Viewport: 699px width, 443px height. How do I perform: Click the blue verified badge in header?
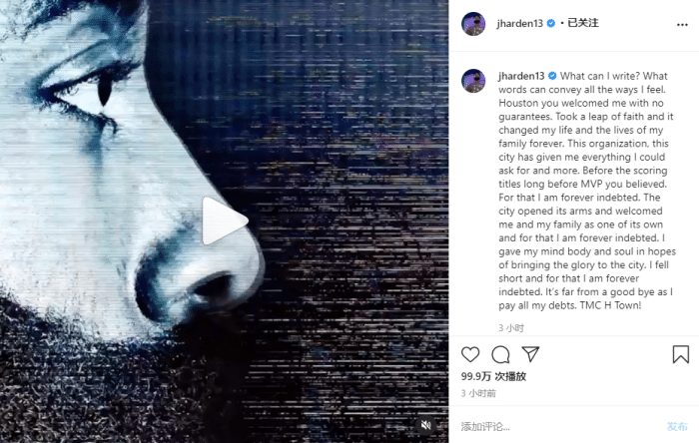click(551, 23)
